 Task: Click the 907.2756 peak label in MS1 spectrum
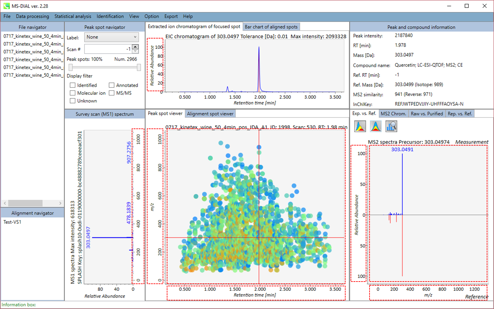(x=129, y=152)
